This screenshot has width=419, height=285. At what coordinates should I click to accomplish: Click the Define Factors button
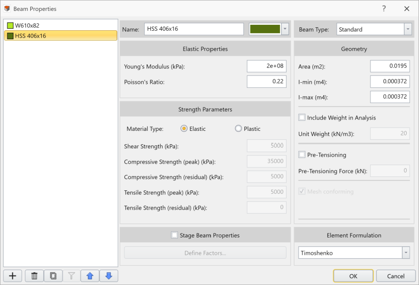tap(205, 253)
